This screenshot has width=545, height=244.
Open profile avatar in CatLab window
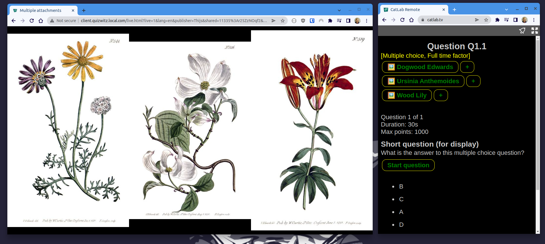click(525, 20)
